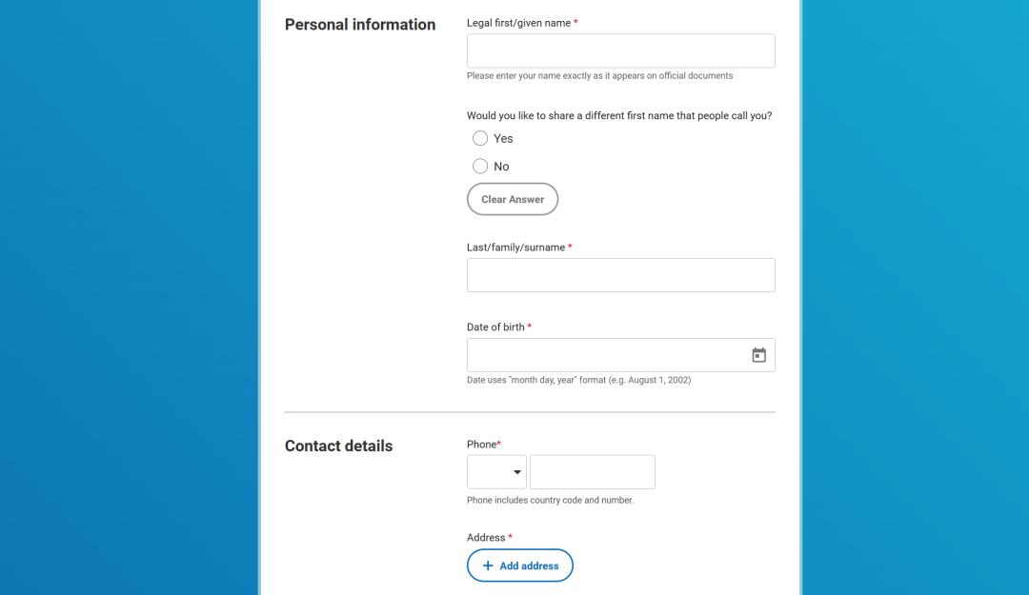Focus the Last/family/surname text field
Screen dimensions: 1029x595
tap(621, 275)
